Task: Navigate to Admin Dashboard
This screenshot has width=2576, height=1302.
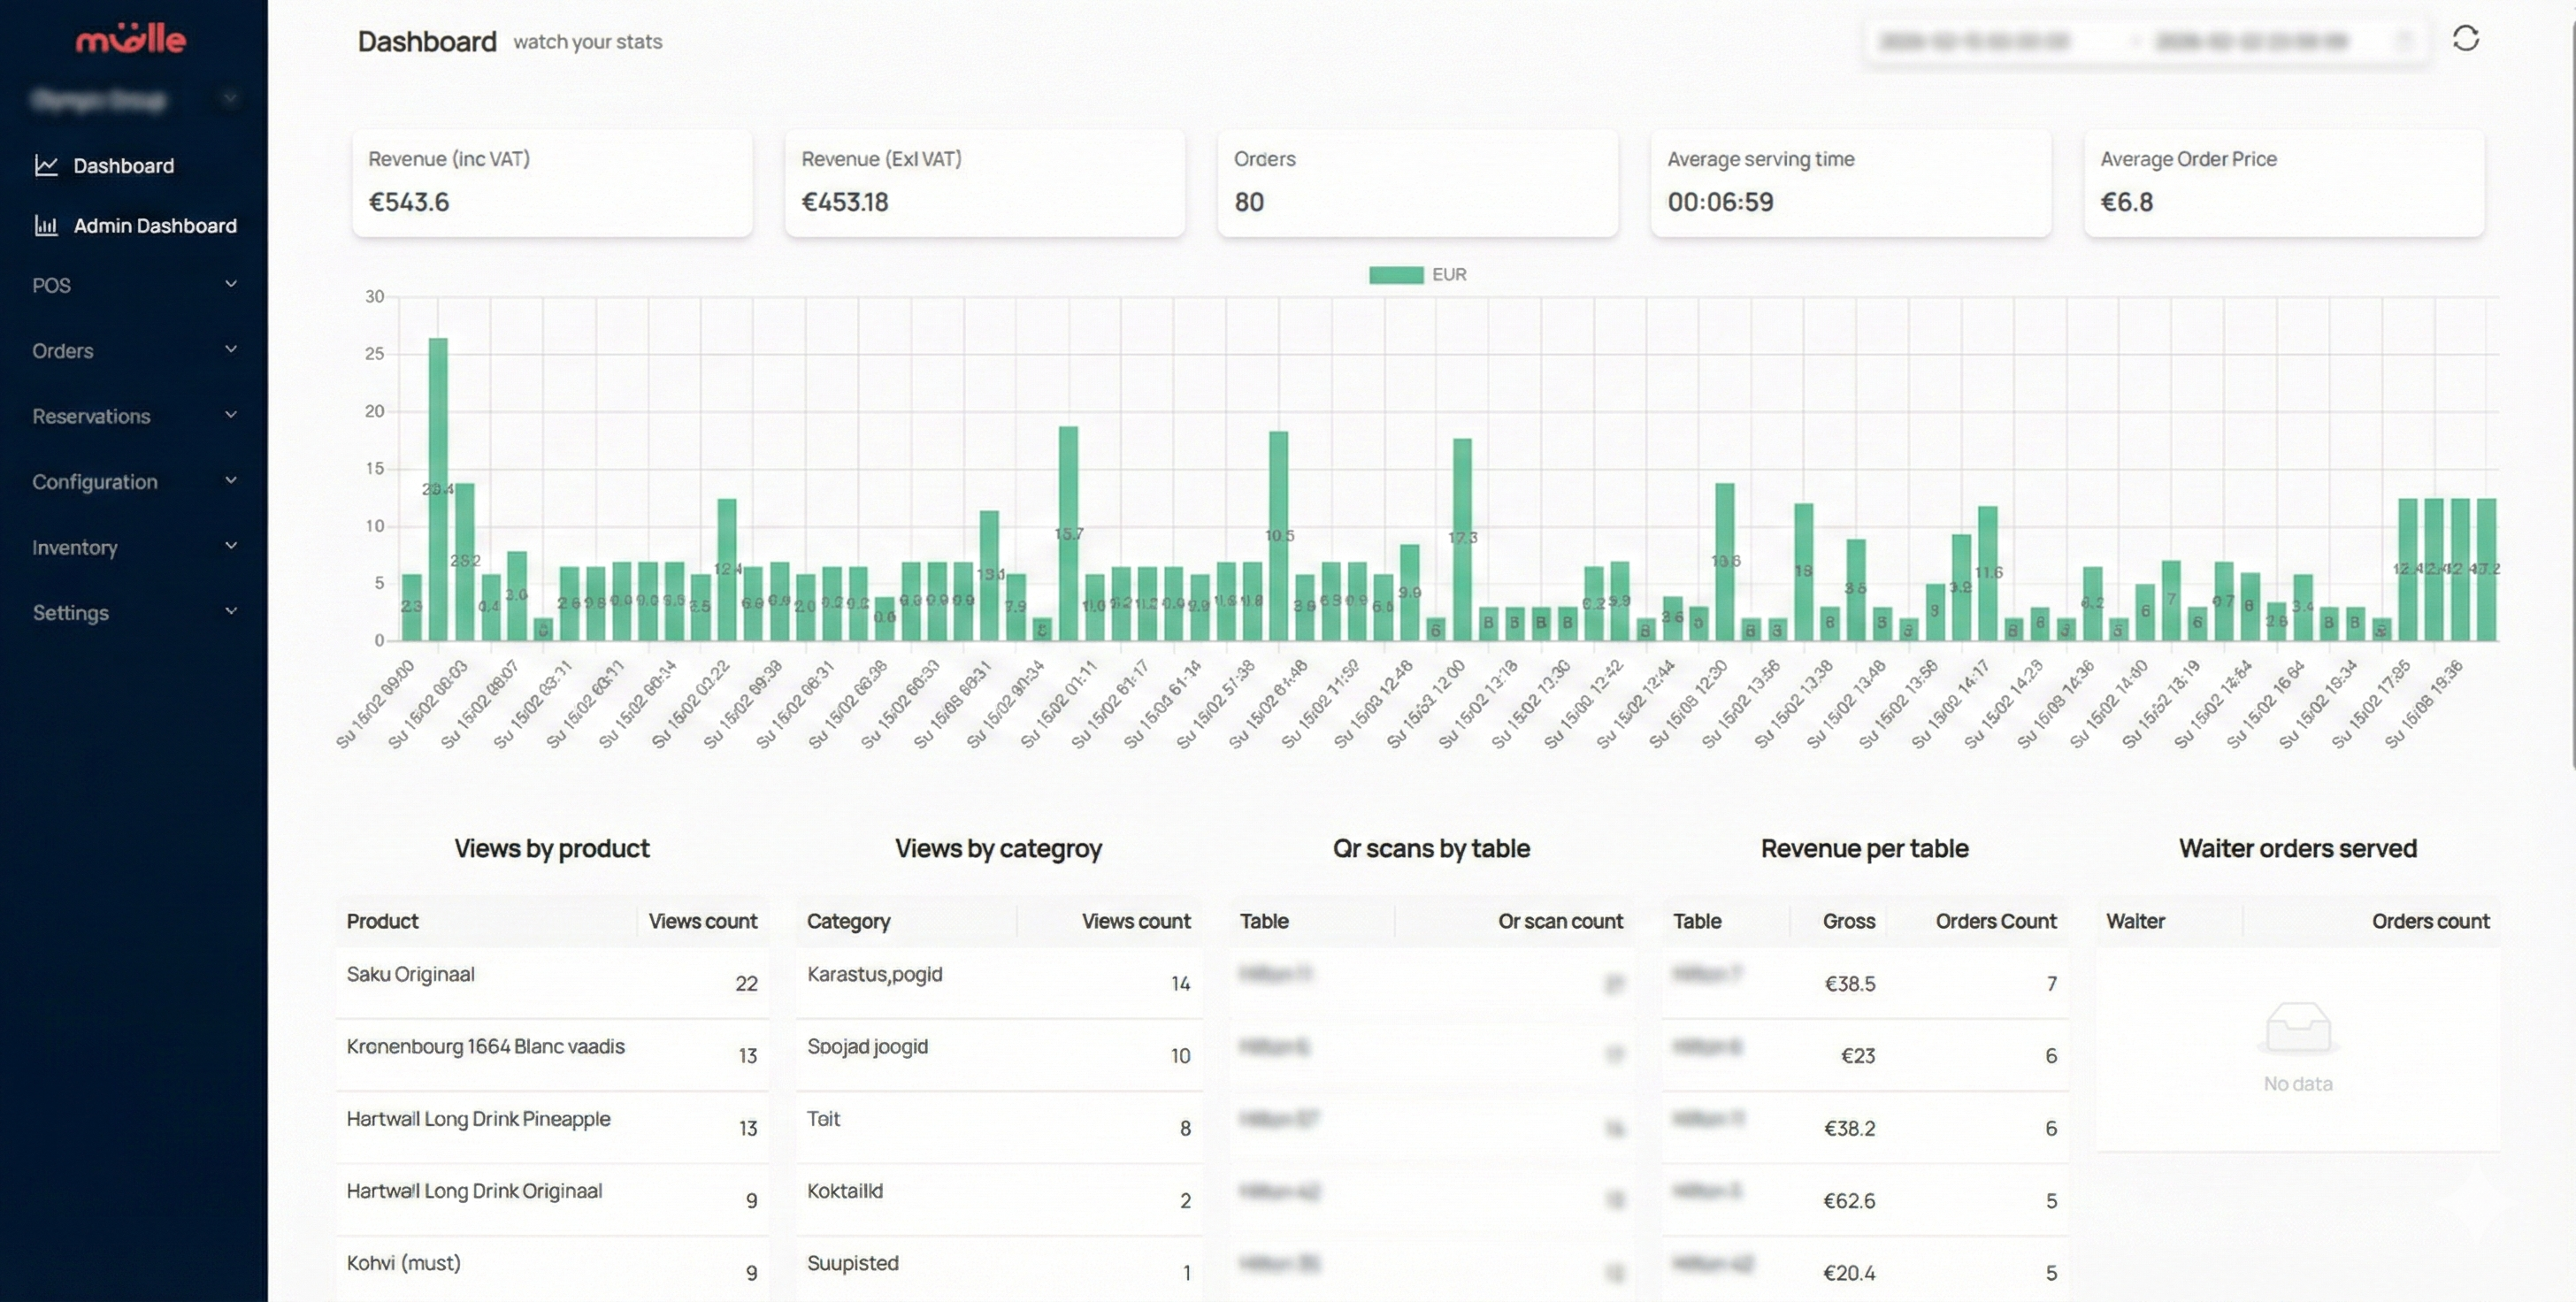Action: click(155, 226)
